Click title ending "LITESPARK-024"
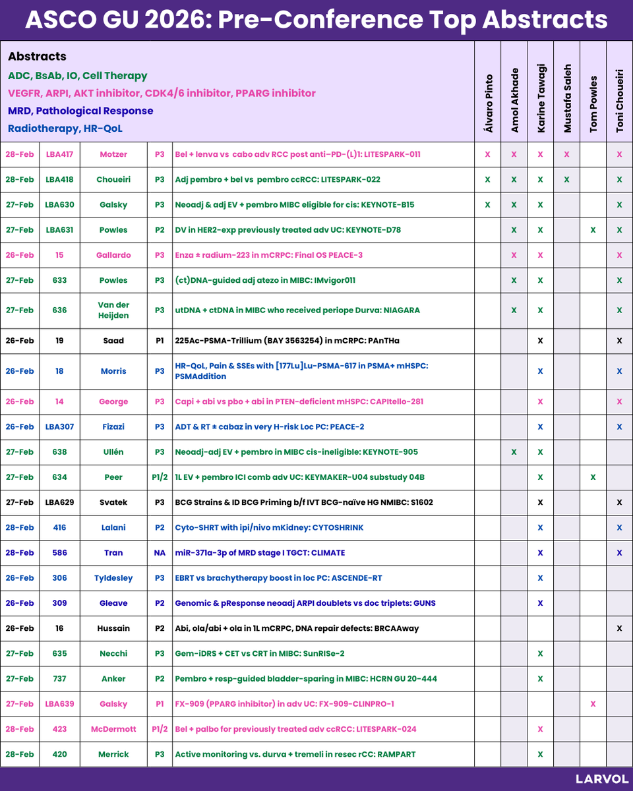This screenshot has height=791, width=633. click(295, 729)
